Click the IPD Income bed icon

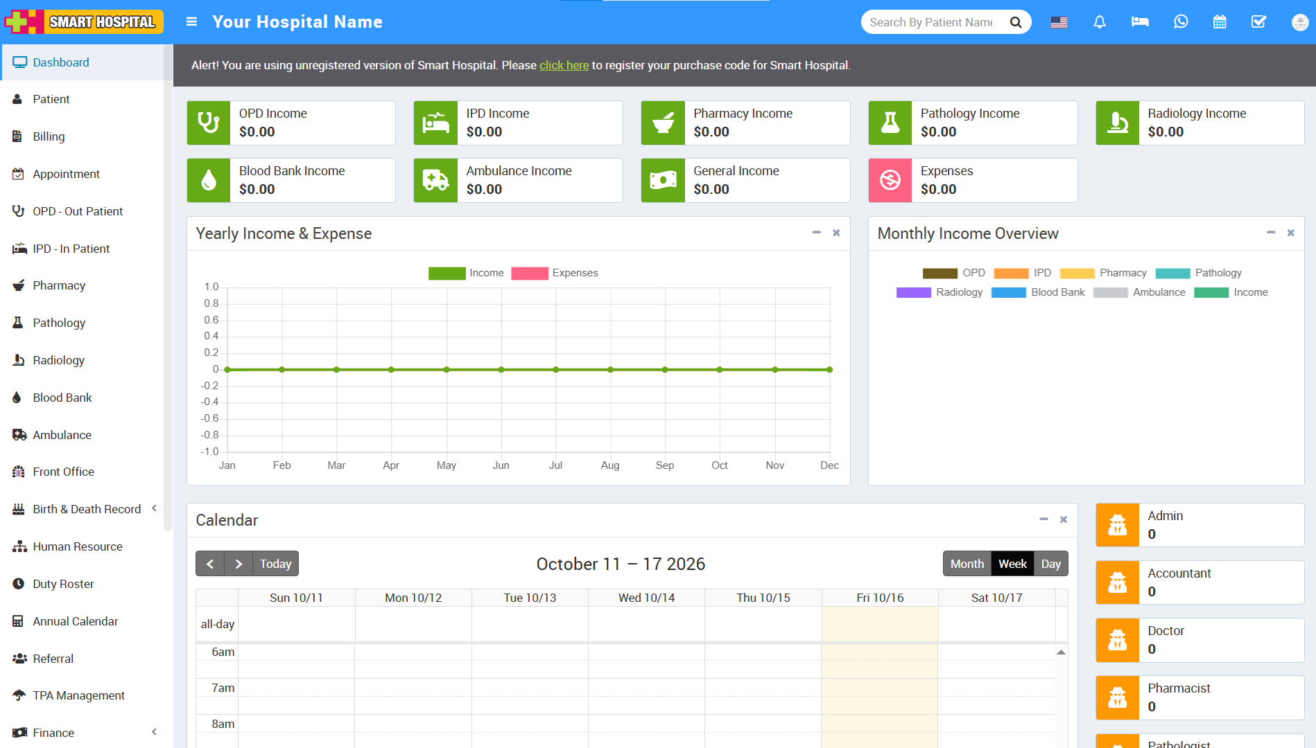coord(435,123)
